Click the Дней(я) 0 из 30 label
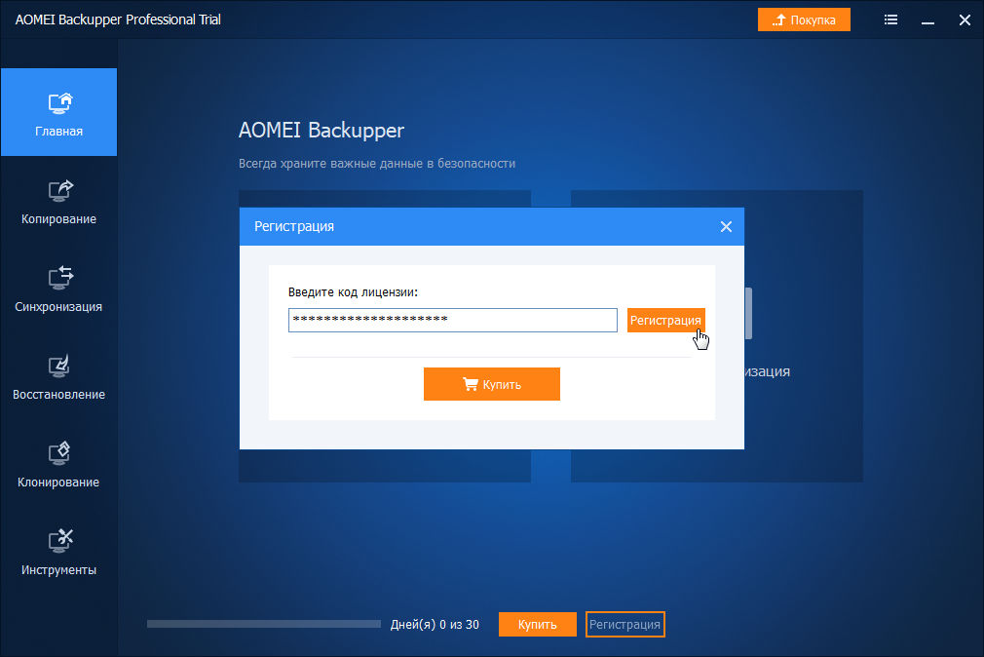 [435, 625]
